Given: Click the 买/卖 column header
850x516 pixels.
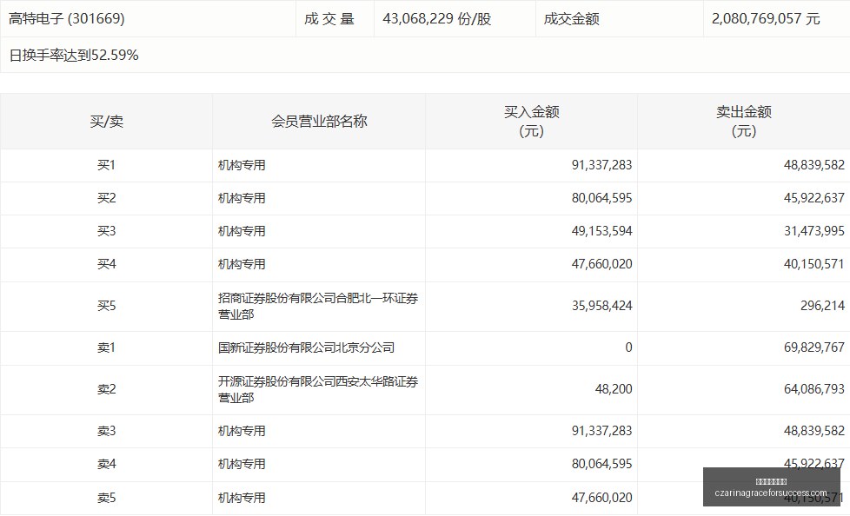Looking at the screenshot, I should click(x=106, y=121).
